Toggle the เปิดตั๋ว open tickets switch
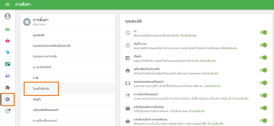The height and width of the screenshot is (126, 274). pos(263,57)
